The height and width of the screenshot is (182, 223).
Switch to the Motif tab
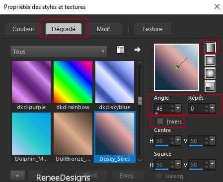click(x=103, y=29)
